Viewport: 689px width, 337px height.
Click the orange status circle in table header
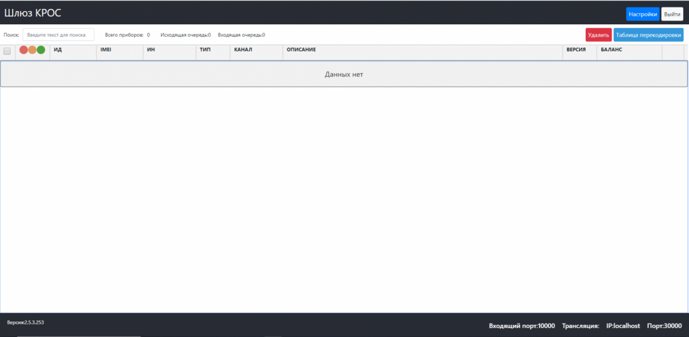coord(32,50)
